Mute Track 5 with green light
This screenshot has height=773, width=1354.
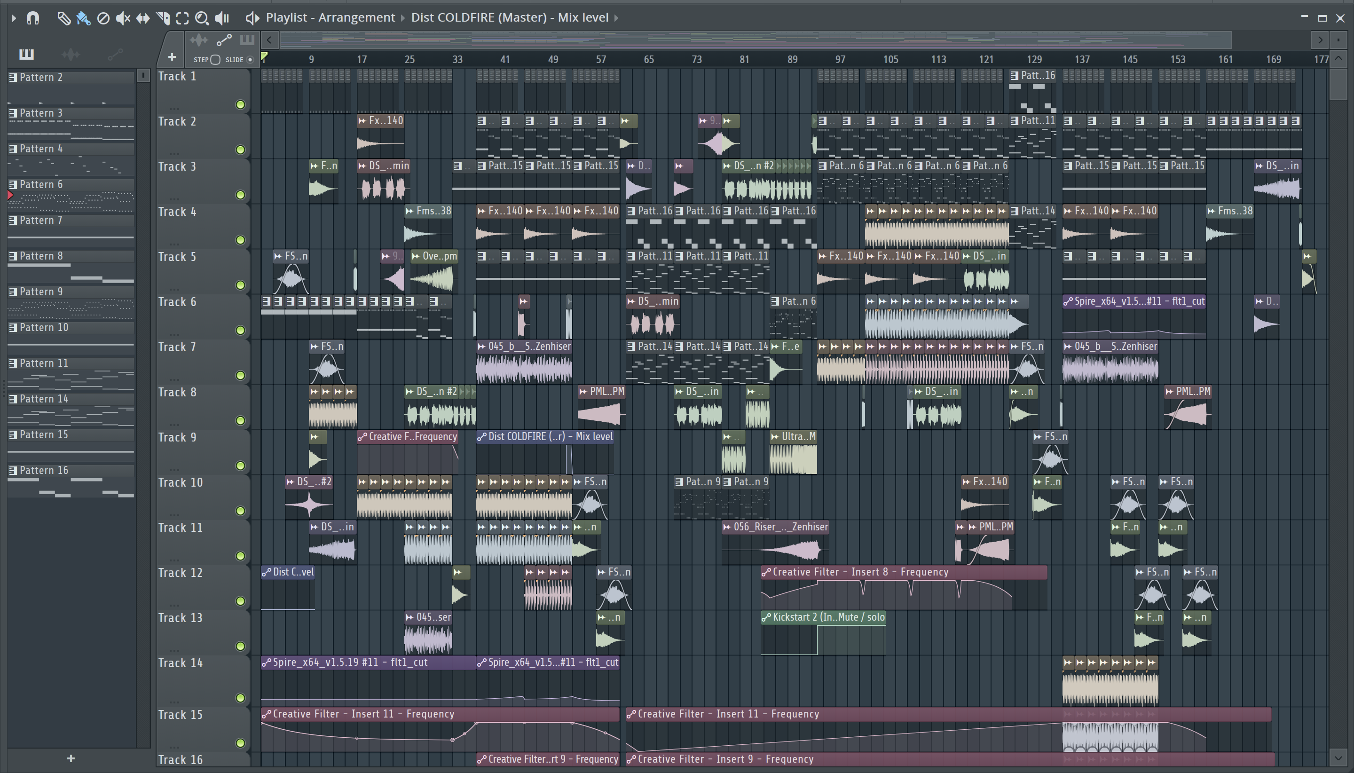(x=240, y=285)
